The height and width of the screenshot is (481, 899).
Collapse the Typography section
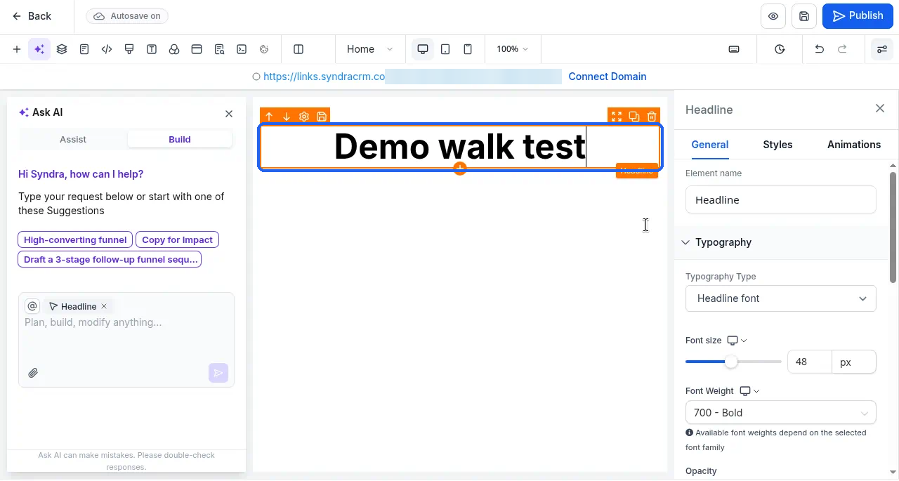click(x=780, y=242)
